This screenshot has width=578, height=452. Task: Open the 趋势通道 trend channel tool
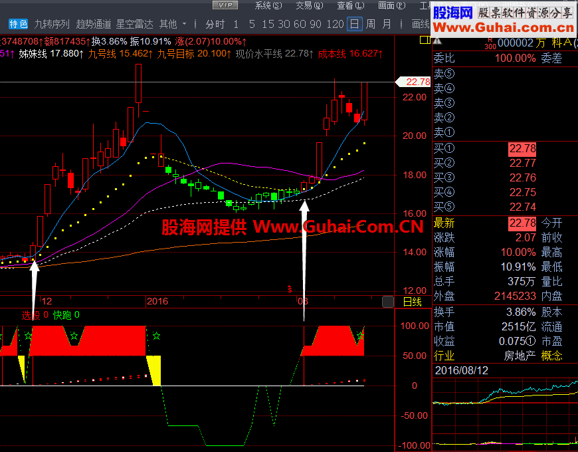[x=95, y=23]
